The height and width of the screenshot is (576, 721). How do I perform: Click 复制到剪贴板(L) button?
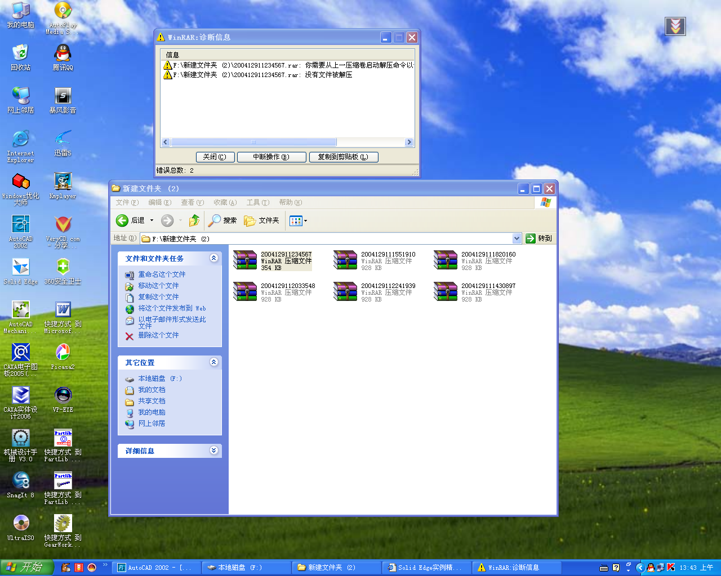343,157
